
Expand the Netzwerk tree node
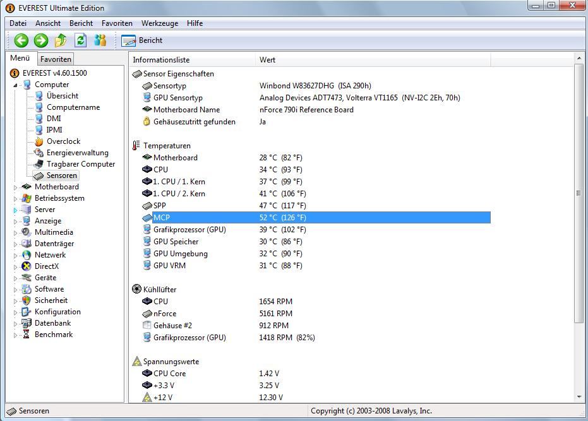15,255
